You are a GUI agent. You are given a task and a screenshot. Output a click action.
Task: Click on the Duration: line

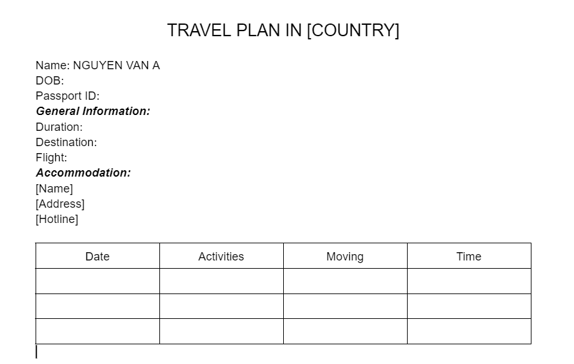(59, 127)
